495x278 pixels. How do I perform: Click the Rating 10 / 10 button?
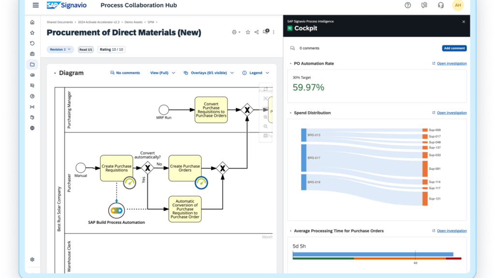coord(112,50)
